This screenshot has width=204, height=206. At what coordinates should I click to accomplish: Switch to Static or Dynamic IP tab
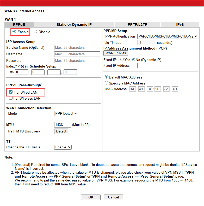[x=74, y=25]
